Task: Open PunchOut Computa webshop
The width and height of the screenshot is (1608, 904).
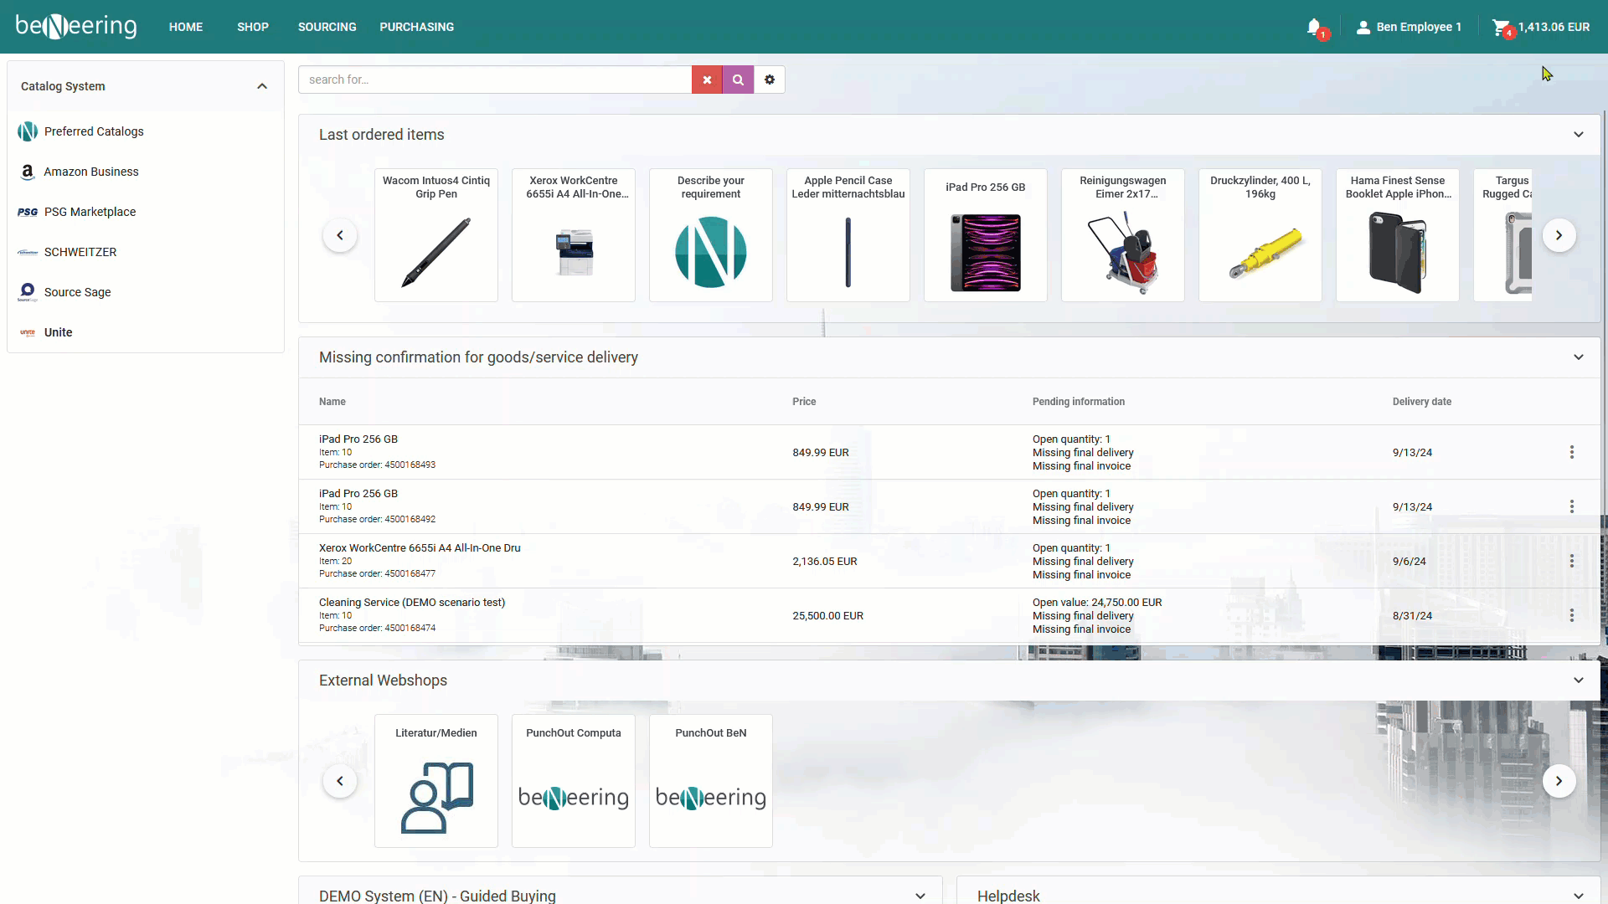Action: click(574, 781)
